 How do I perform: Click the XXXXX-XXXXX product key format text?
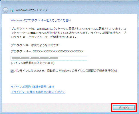[x=58, y=51]
